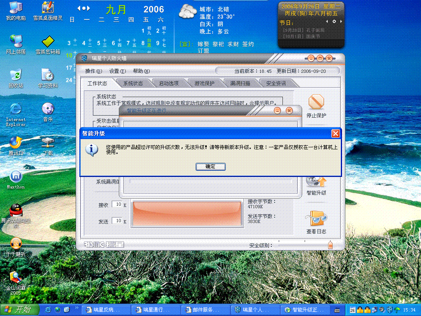
Task: Switch to the 系统状态 tab
Action: pyautogui.click(x=133, y=83)
